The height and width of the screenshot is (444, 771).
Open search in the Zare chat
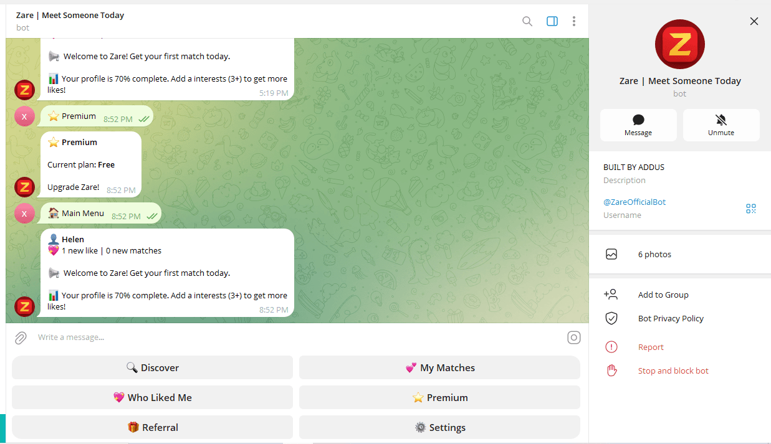(x=527, y=21)
